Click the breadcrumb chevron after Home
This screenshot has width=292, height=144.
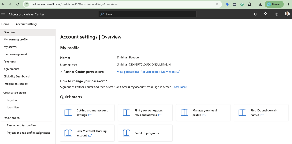click(13, 24)
